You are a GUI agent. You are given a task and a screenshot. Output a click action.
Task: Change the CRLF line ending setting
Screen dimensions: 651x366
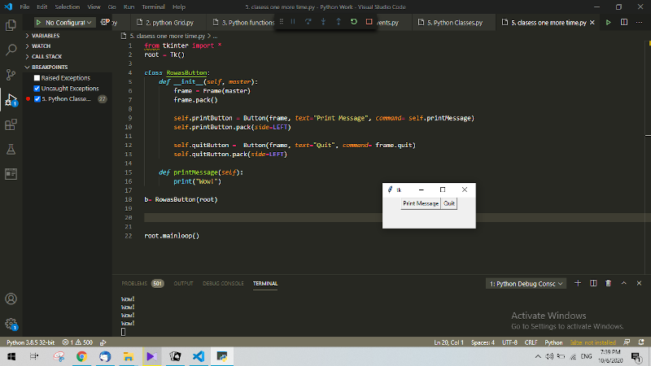click(531, 342)
